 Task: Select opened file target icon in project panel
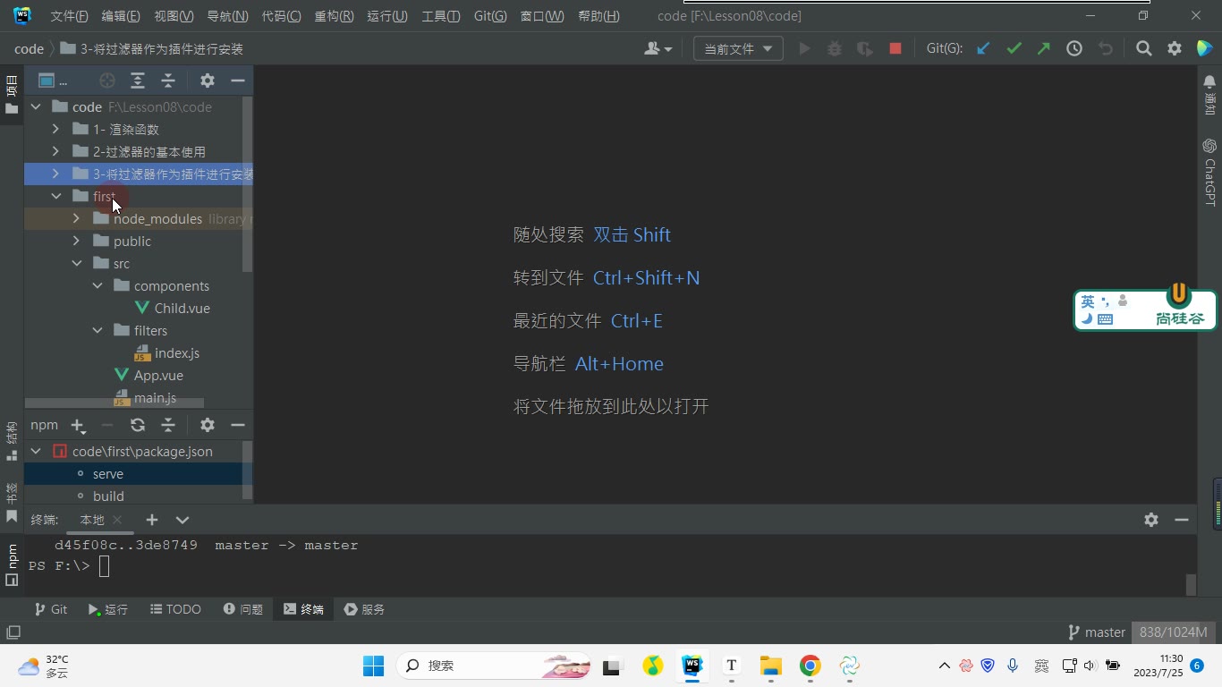click(107, 81)
